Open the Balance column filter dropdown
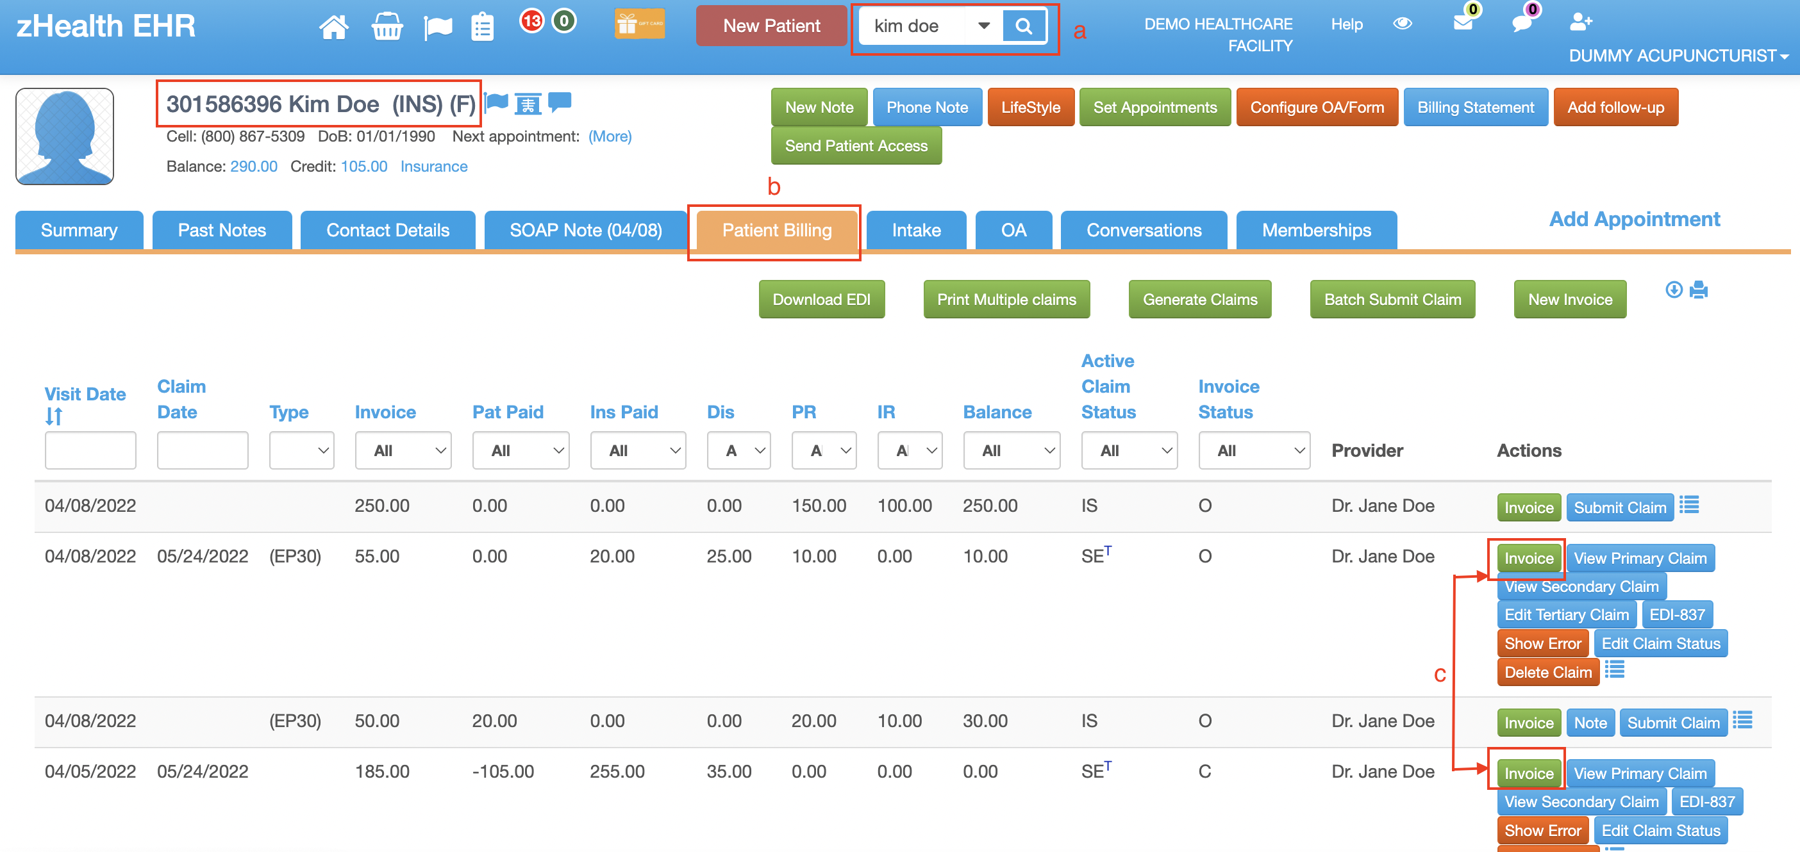Image resolution: width=1800 pixels, height=852 pixels. (1010, 450)
